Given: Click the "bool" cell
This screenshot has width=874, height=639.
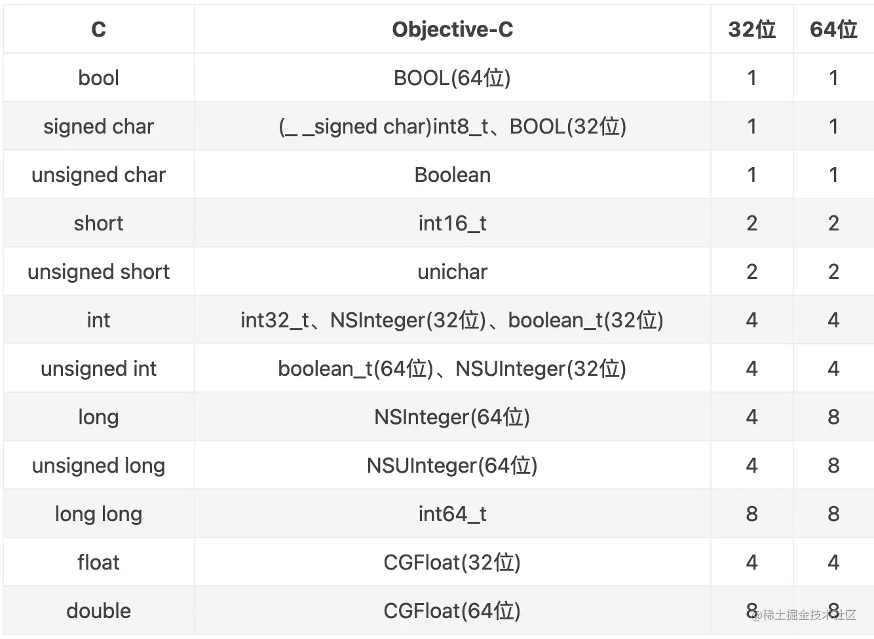Looking at the screenshot, I should click(99, 78).
